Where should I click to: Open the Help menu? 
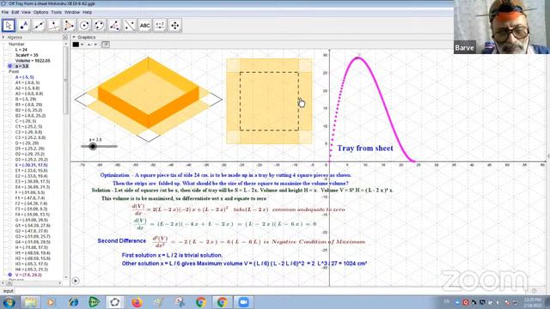[x=87, y=12]
